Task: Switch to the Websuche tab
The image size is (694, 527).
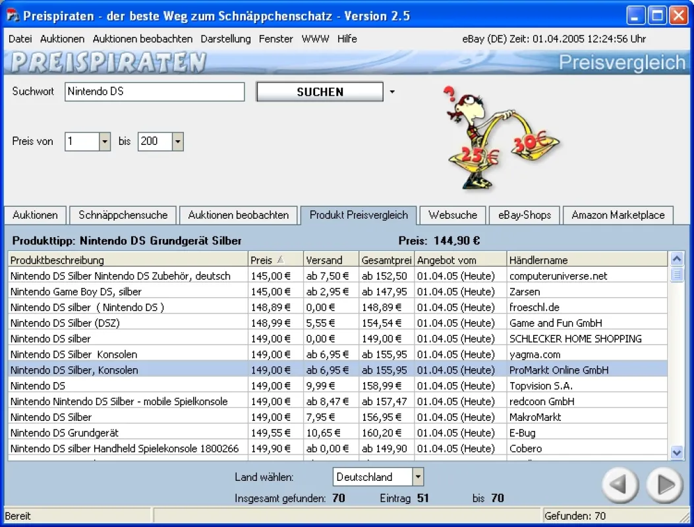Action: (x=452, y=215)
